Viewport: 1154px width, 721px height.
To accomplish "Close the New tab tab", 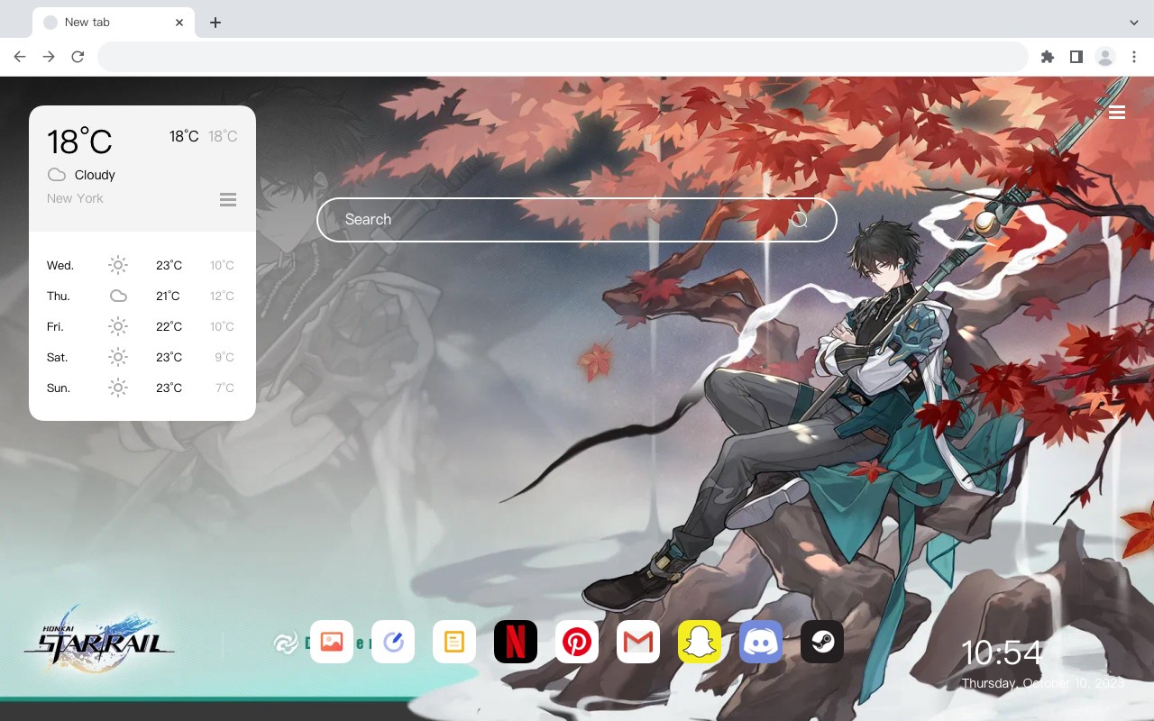I will pos(180,23).
